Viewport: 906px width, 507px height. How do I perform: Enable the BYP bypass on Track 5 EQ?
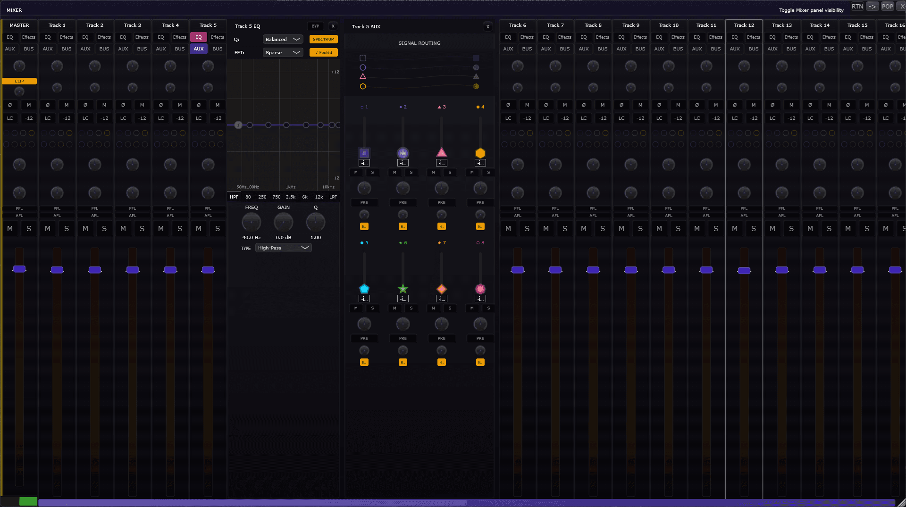[x=315, y=26]
